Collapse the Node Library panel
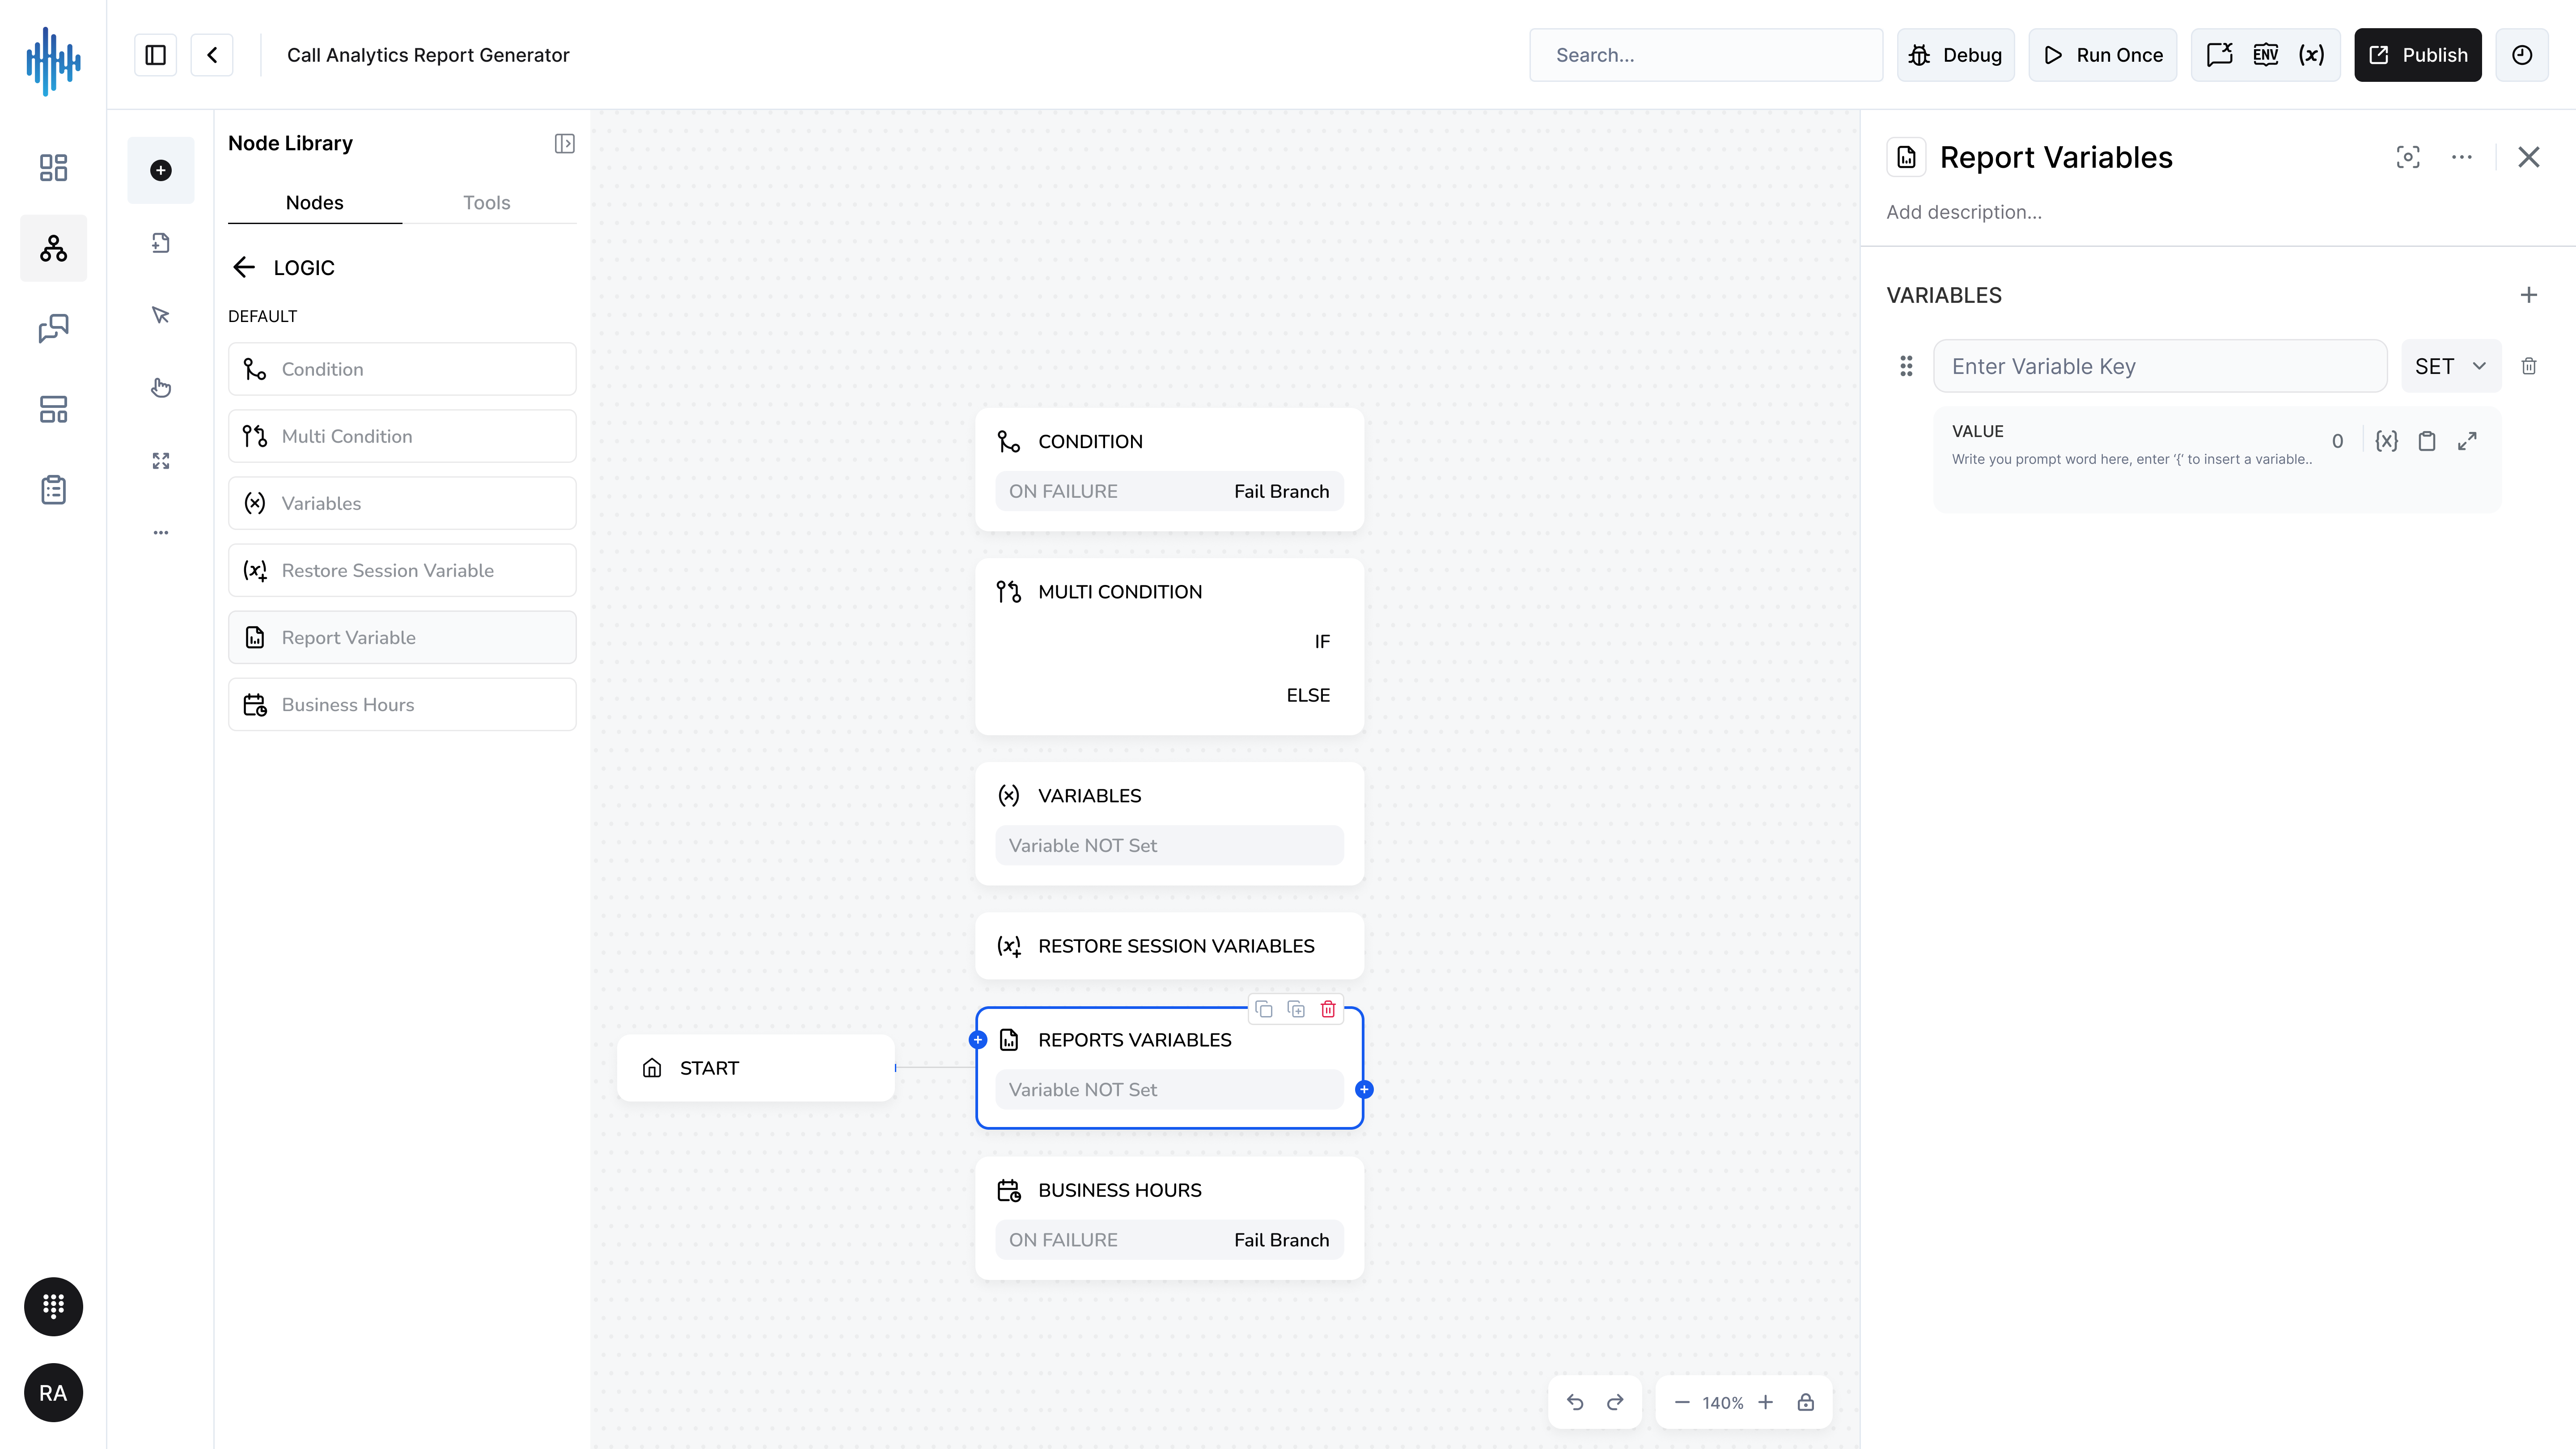The image size is (2576, 1449). coord(565,144)
